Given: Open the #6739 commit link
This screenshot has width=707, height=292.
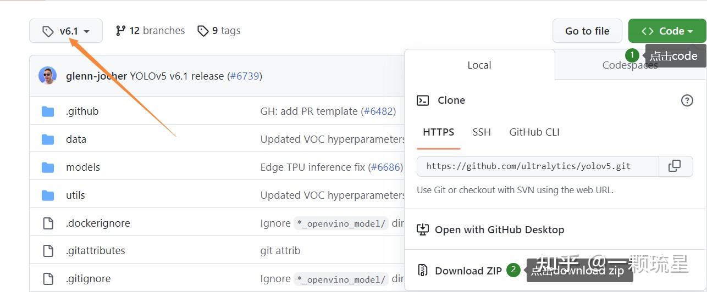Looking at the screenshot, I should pos(244,76).
